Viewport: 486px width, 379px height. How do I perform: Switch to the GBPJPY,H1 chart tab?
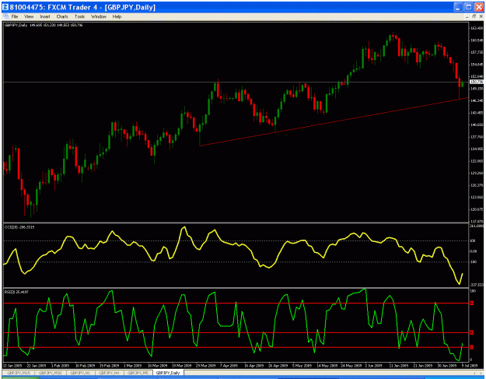pos(80,373)
